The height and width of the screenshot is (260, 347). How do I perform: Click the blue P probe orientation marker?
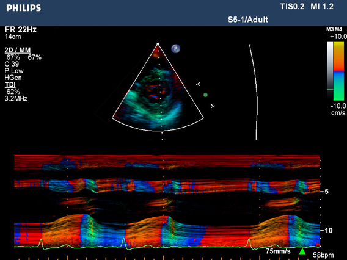coord(176,49)
